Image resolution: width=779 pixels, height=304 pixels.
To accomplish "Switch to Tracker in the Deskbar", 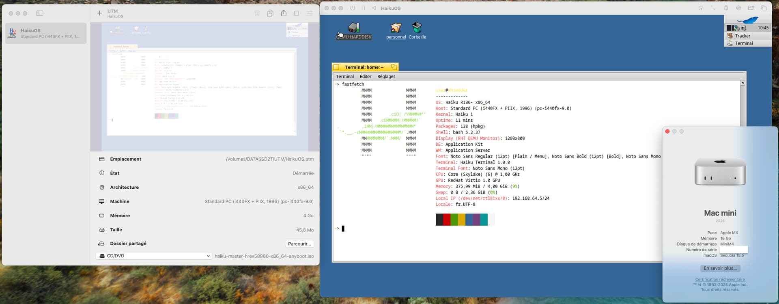I will (748, 36).
